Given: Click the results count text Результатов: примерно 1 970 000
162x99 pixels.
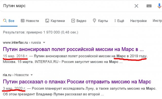Looking at the screenshot, I should point(40,32).
